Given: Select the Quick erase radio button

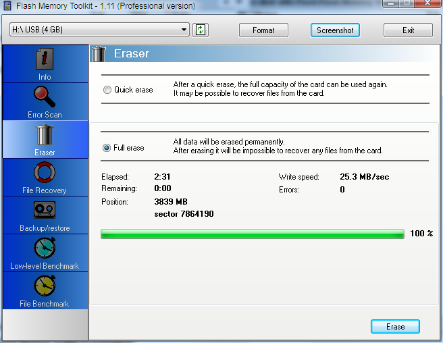Looking at the screenshot, I should click(107, 90).
